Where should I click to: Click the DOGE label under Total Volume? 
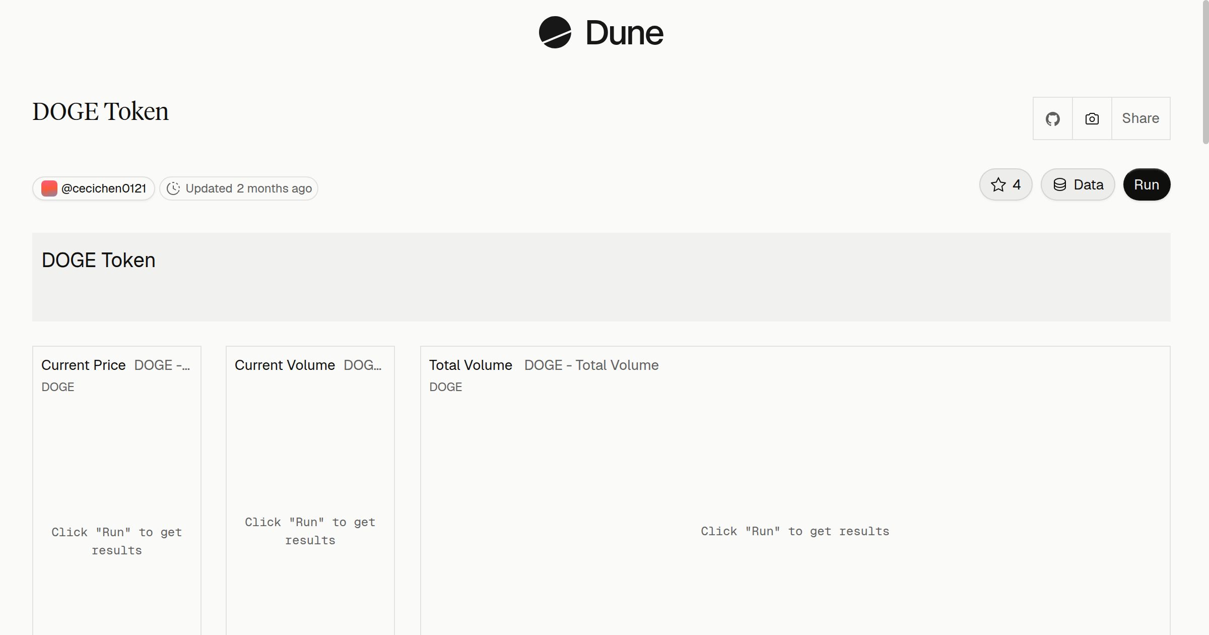[x=445, y=387]
